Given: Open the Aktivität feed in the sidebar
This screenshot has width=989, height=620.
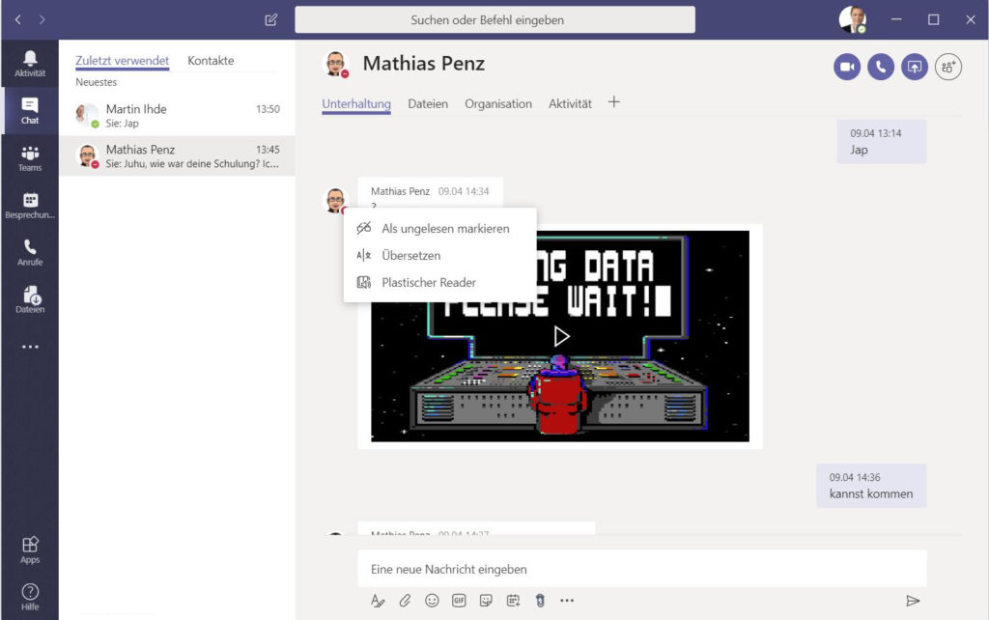Looking at the screenshot, I should point(30,63).
